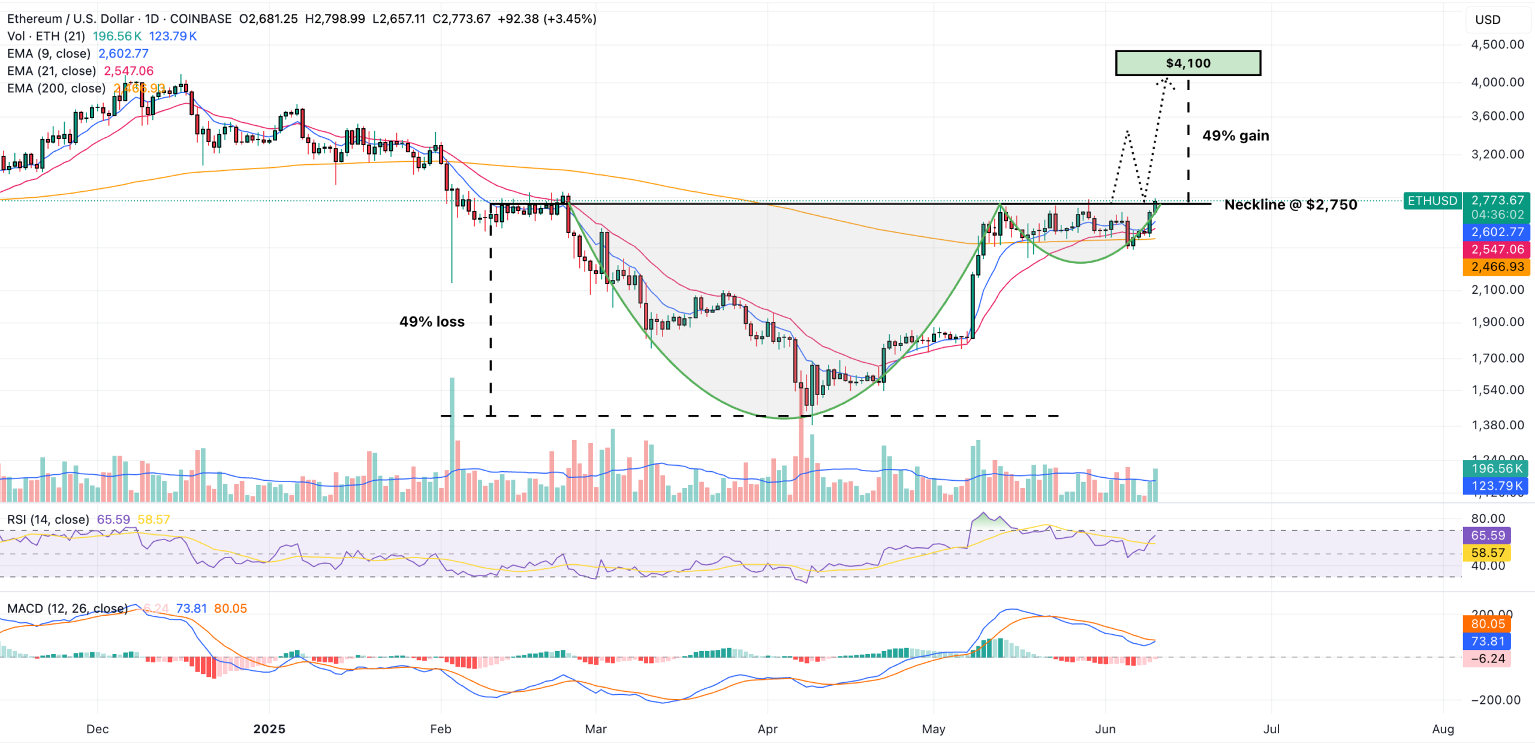The image size is (1535, 744).
Task: Click the MACD −200.00 axis label
Action: click(1495, 700)
